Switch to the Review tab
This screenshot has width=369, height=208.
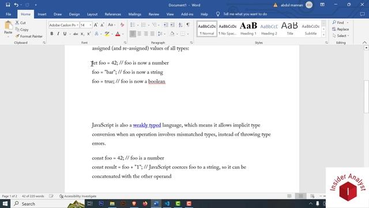[x=154, y=14]
